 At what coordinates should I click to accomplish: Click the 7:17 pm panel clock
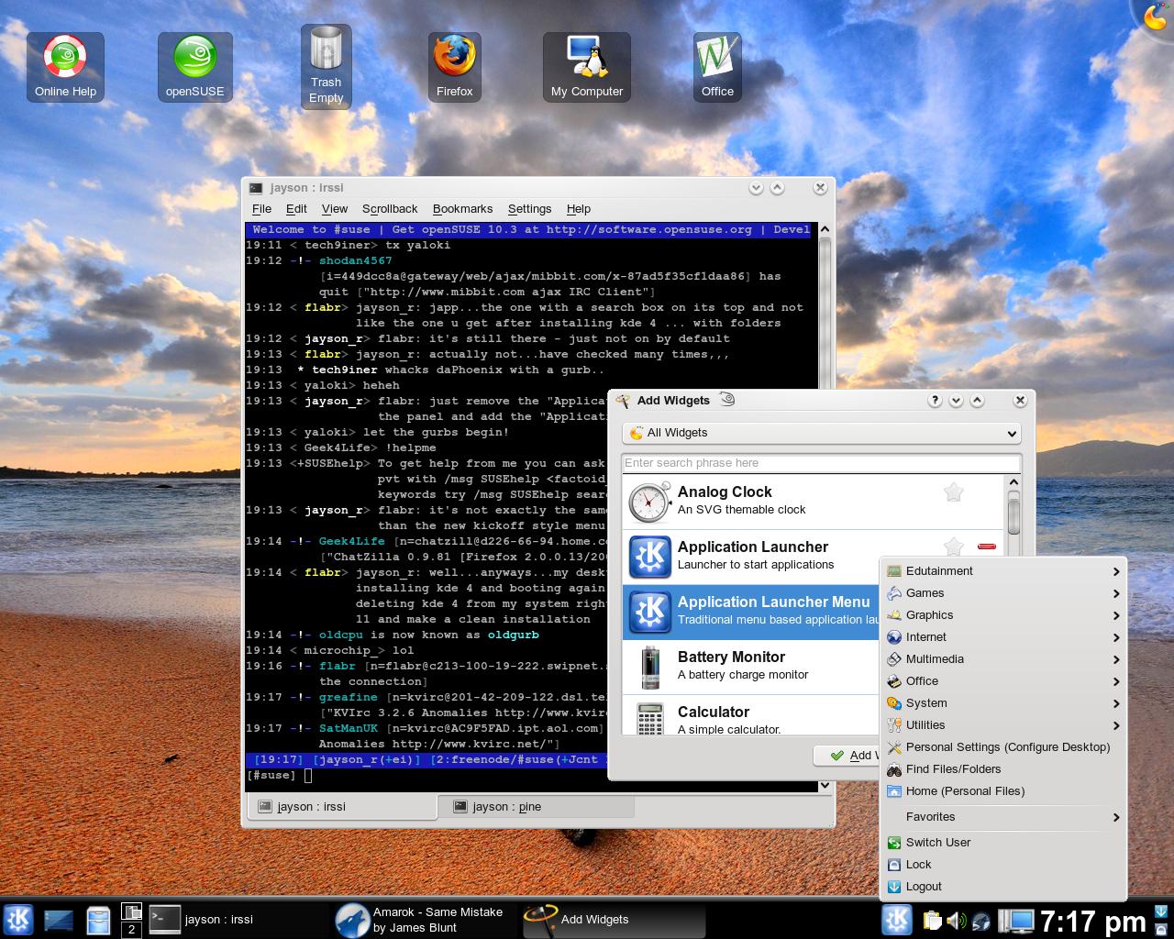(x=1093, y=921)
